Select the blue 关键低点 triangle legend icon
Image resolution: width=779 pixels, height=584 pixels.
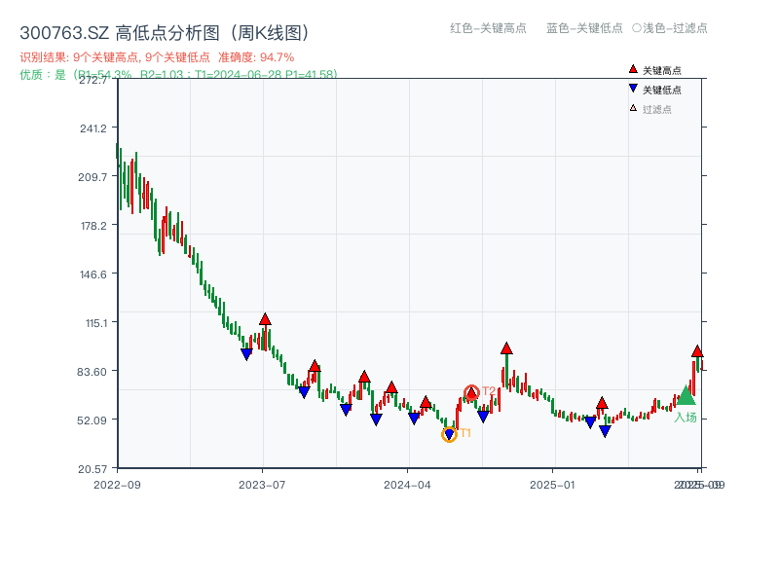tap(632, 89)
